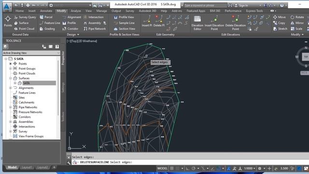The width and height of the screenshot is (309, 174).
Task: Click the Profile tool in Design panel
Action: click(x=69, y=23)
